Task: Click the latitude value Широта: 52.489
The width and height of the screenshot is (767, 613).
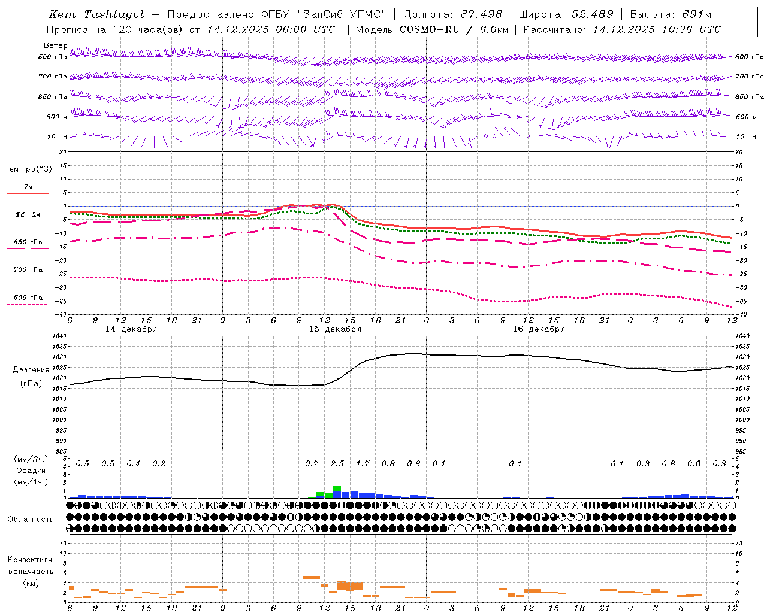Action: pos(566,14)
